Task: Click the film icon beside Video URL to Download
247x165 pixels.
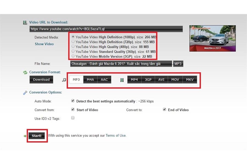Action: pyautogui.click(x=25, y=23)
